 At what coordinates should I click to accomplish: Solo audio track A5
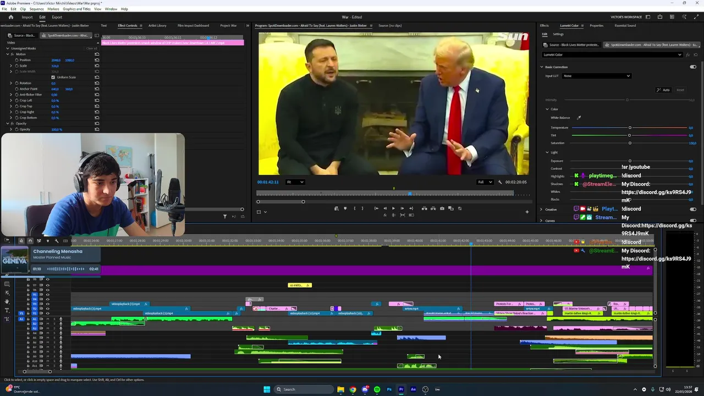coord(54,338)
